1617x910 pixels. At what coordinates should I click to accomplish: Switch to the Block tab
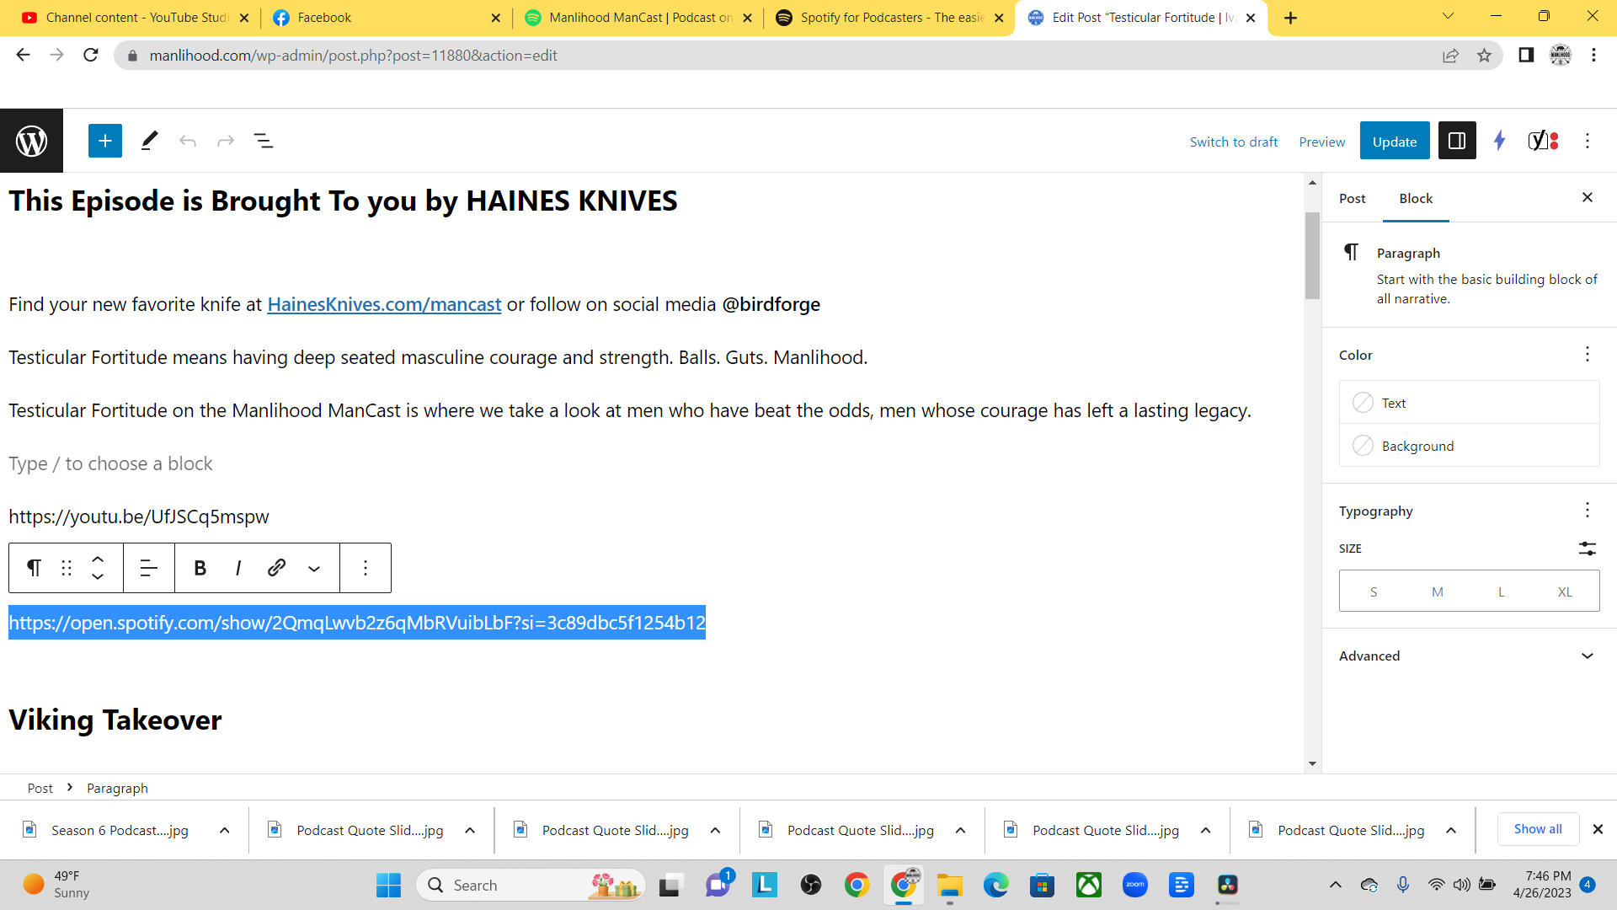click(1416, 198)
